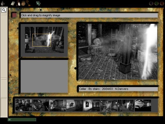Select the round wooden inventory item
The image size is (165, 124).
[x=23, y=3]
